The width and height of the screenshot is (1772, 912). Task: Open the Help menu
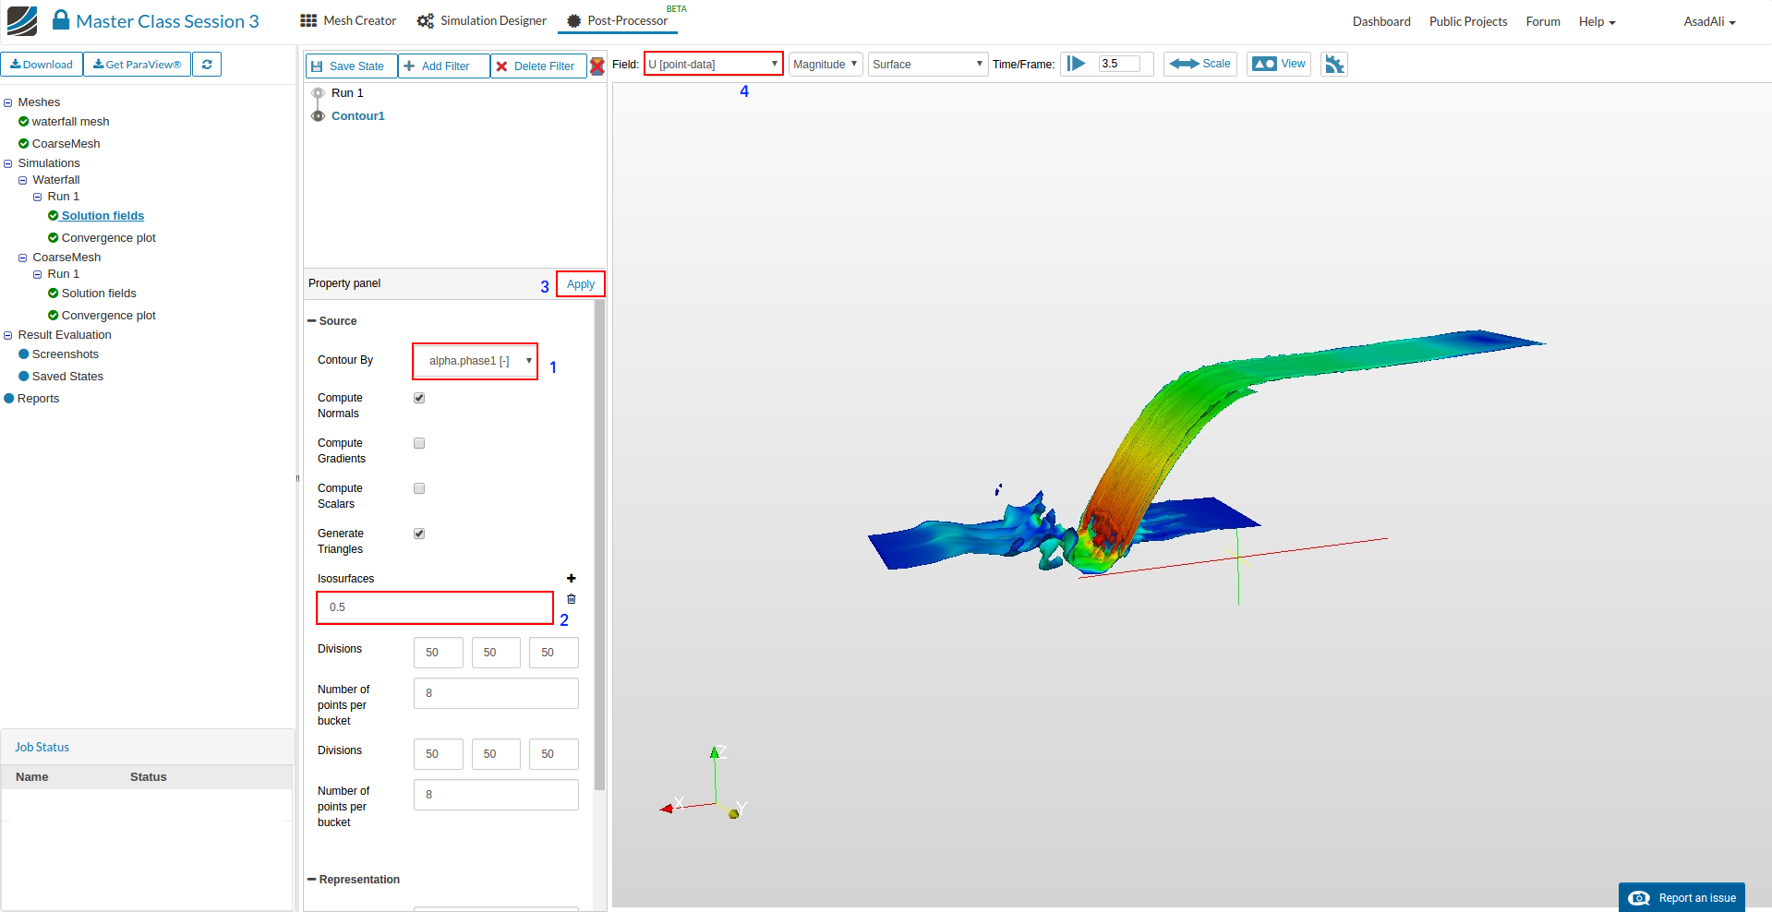[1597, 22]
